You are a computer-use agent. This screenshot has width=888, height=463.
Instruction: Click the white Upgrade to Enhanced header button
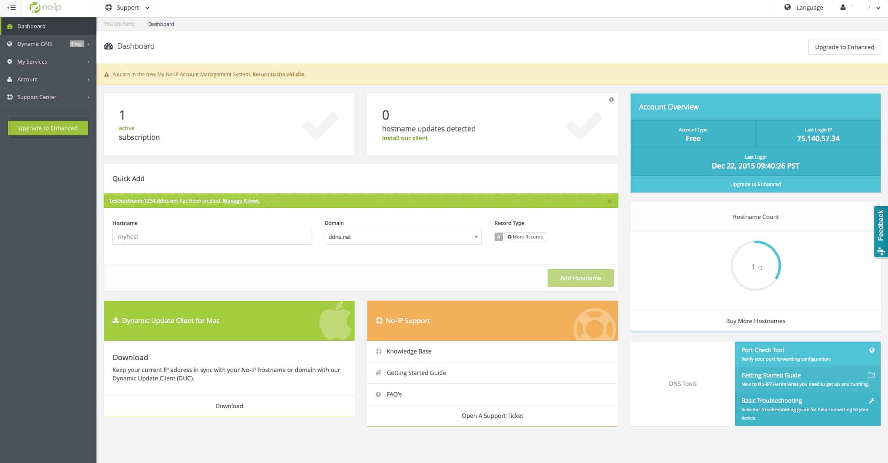pos(845,47)
